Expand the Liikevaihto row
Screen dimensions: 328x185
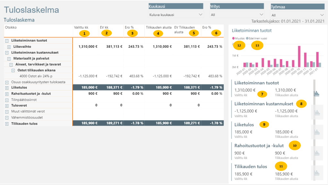pos(9,47)
